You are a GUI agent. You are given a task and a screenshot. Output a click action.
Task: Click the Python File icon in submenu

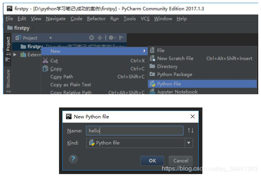[x=152, y=84]
